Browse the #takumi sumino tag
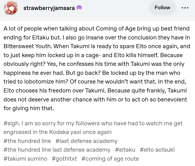The width and height of the screenshot is (195, 166). point(25,159)
